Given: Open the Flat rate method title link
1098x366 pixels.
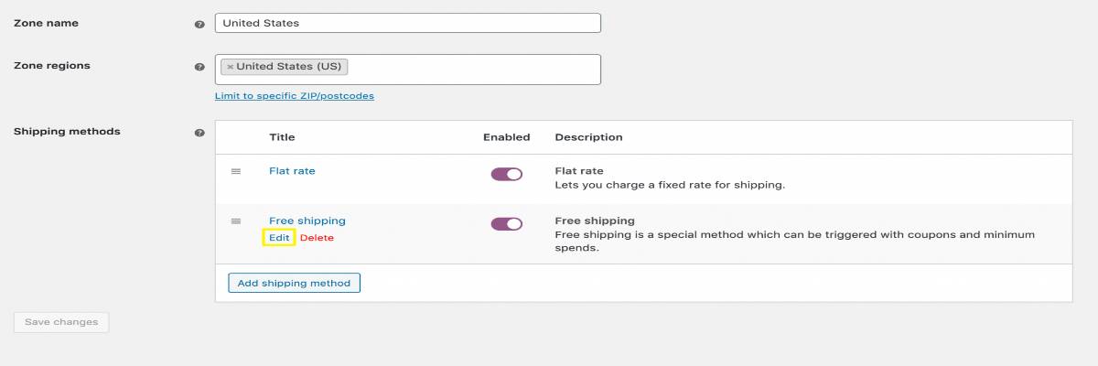Looking at the screenshot, I should point(292,171).
